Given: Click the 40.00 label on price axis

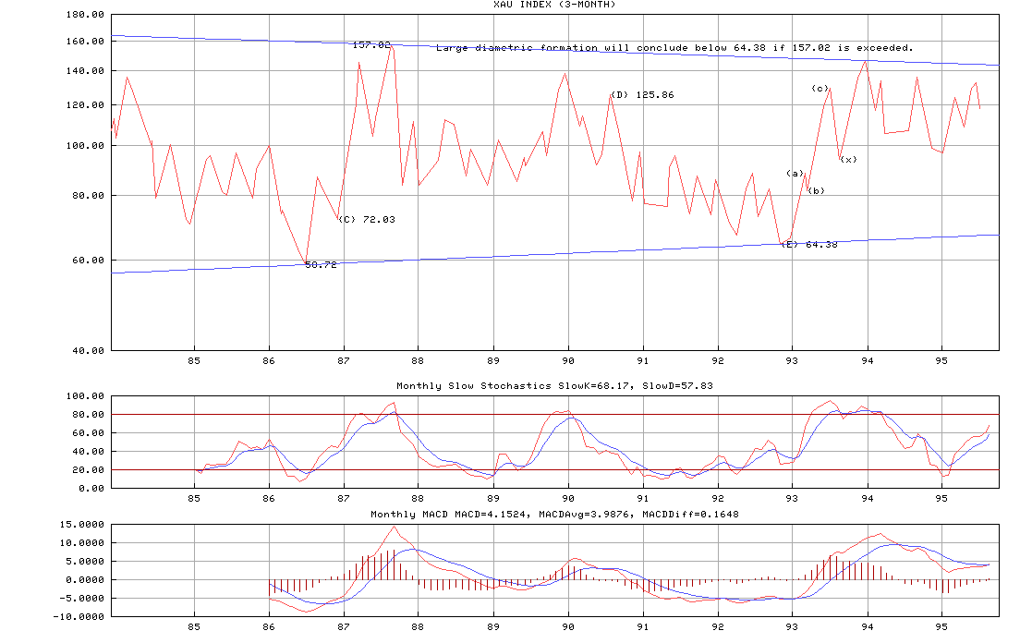Looking at the screenshot, I should pos(89,351).
